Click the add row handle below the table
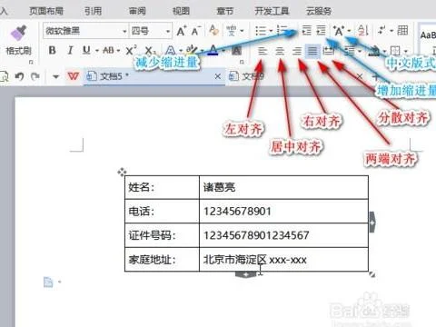 click(246, 274)
